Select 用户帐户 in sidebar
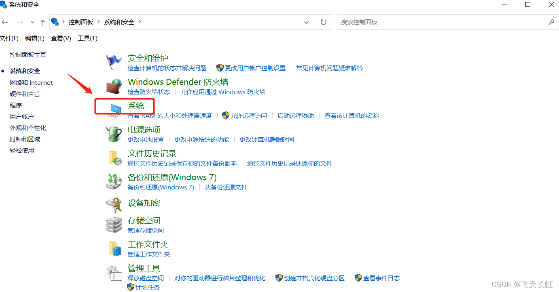559x292 pixels. (22, 116)
